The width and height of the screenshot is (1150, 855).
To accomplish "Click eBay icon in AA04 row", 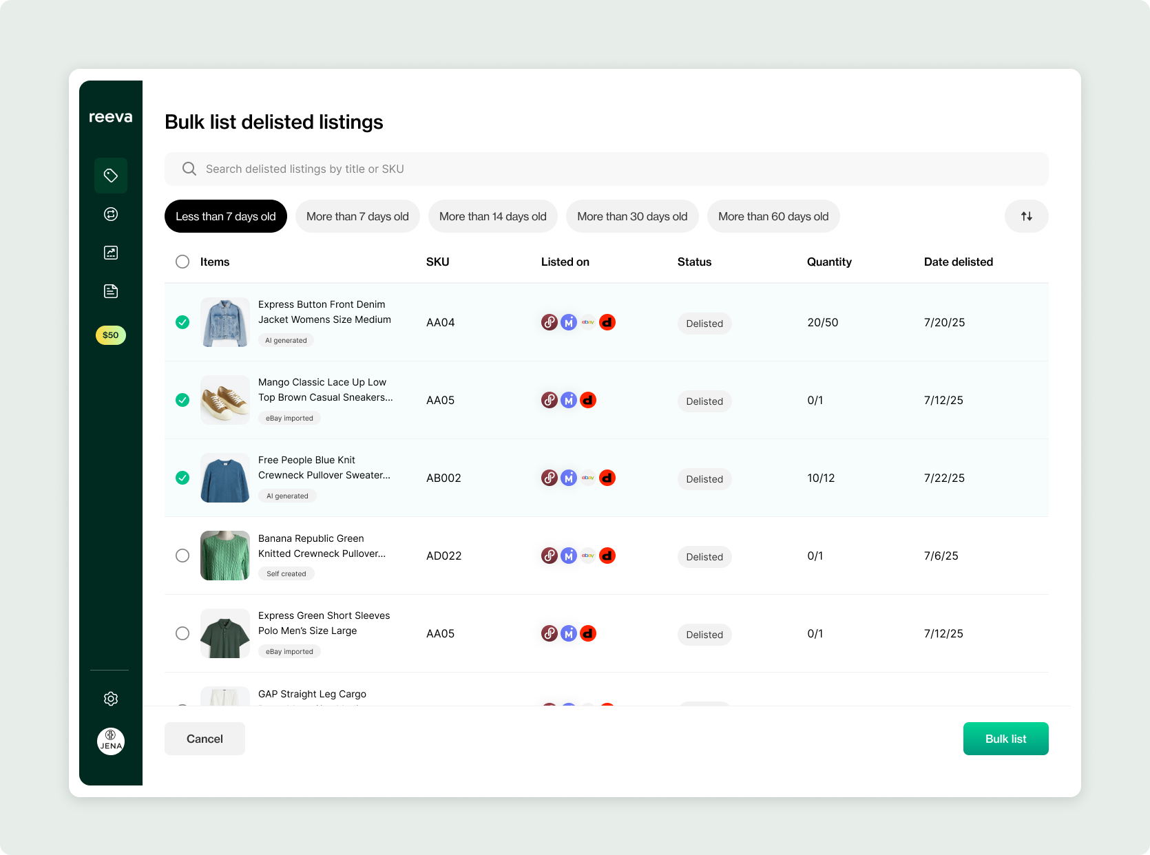I will coord(588,322).
